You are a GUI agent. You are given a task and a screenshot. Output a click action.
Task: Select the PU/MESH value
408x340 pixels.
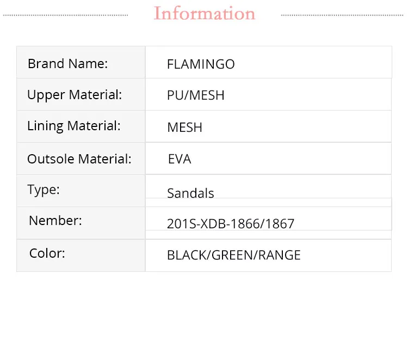[196, 96]
